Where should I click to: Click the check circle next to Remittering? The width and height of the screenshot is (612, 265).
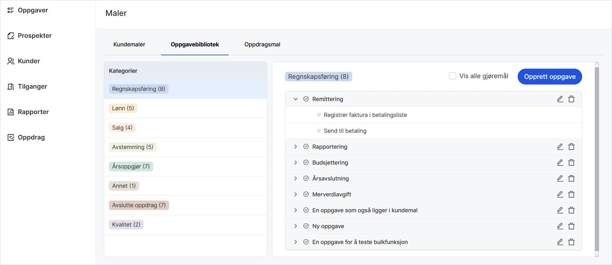tap(306, 99)
